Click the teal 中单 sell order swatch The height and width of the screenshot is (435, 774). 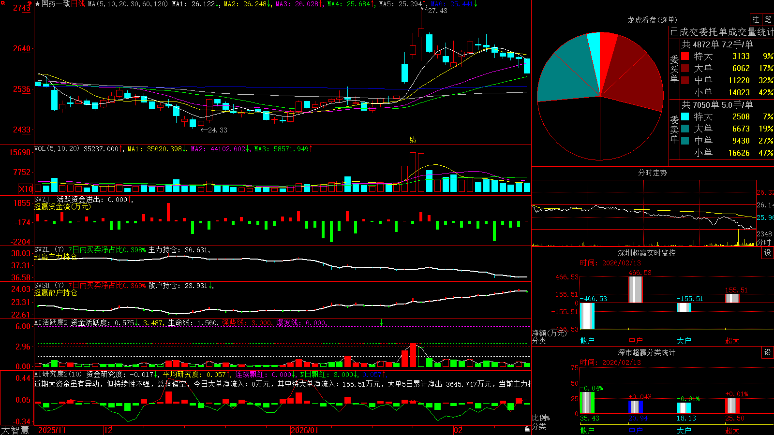[x=685, y=141]
